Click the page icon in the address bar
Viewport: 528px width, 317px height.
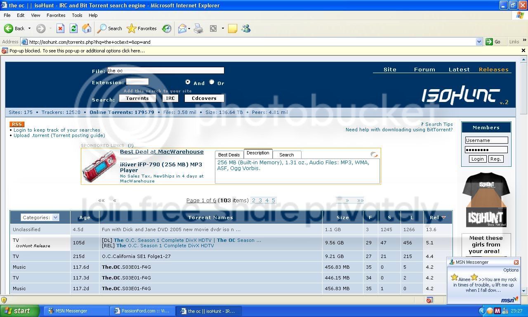click(x=25, y=42)
